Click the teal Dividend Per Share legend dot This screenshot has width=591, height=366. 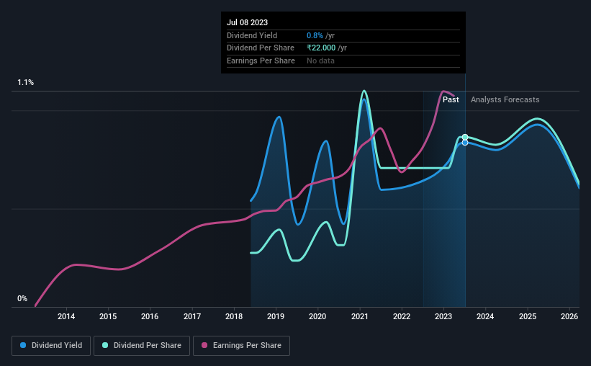105,345
